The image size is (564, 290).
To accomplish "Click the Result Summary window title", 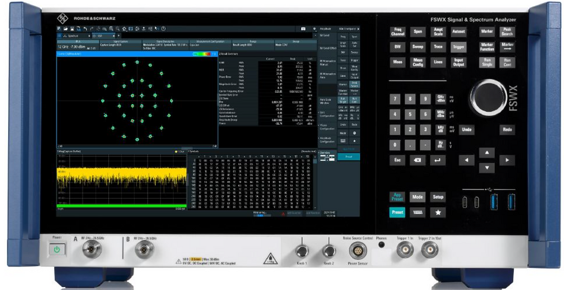I will coord(228,54).
